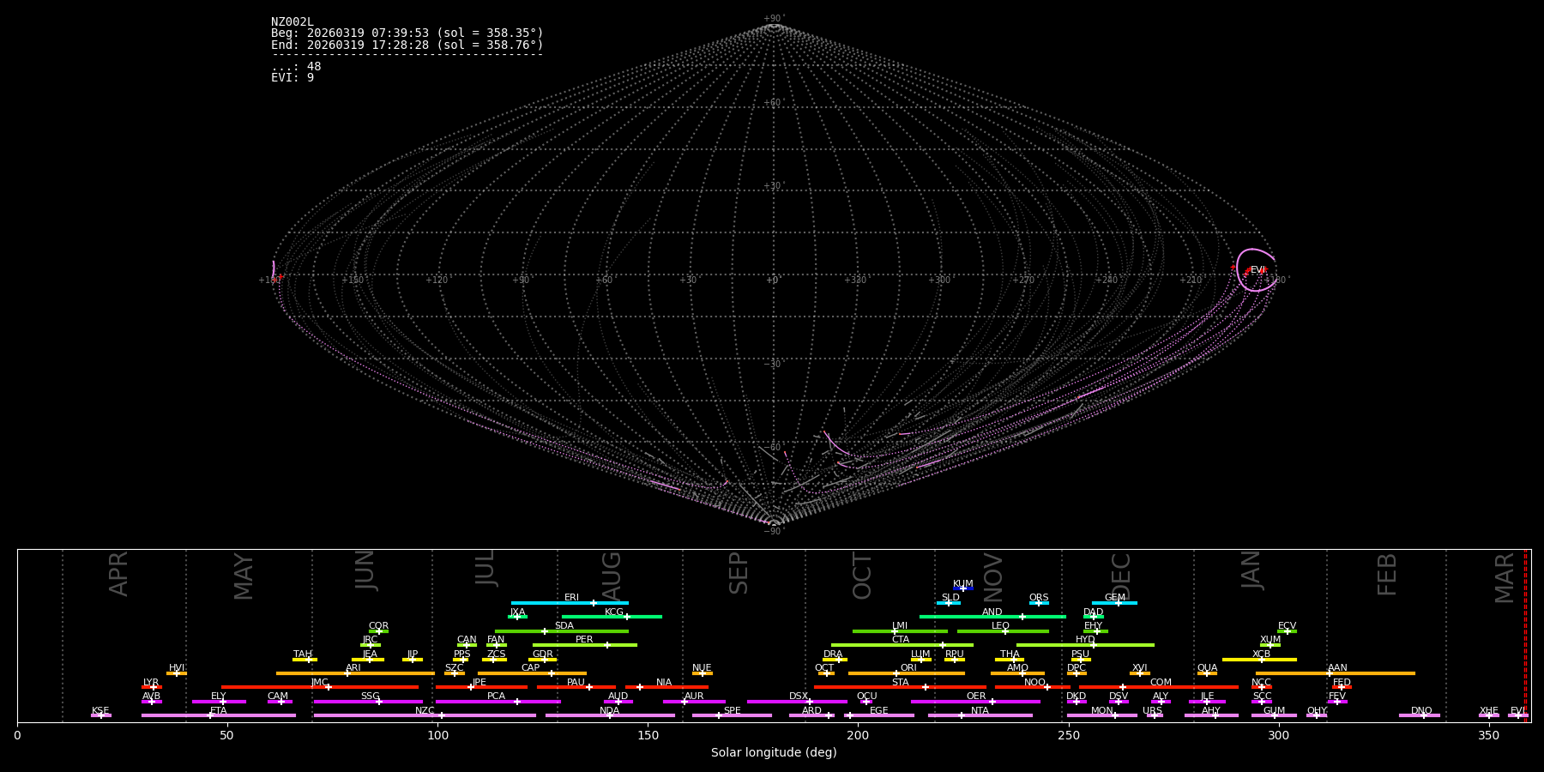Click the '...: 48' sporadic count line

pos(296,66)
